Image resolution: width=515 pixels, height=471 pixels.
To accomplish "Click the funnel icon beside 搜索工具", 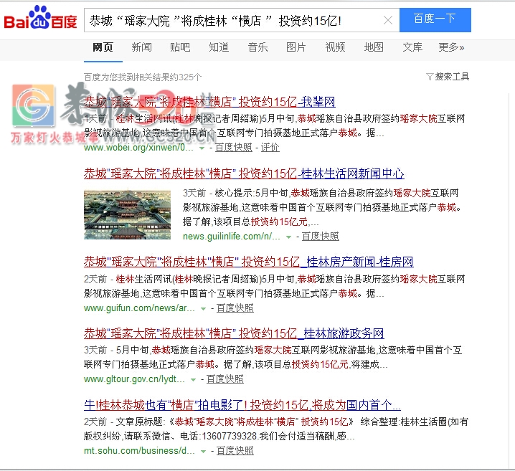I will [430, 77].
